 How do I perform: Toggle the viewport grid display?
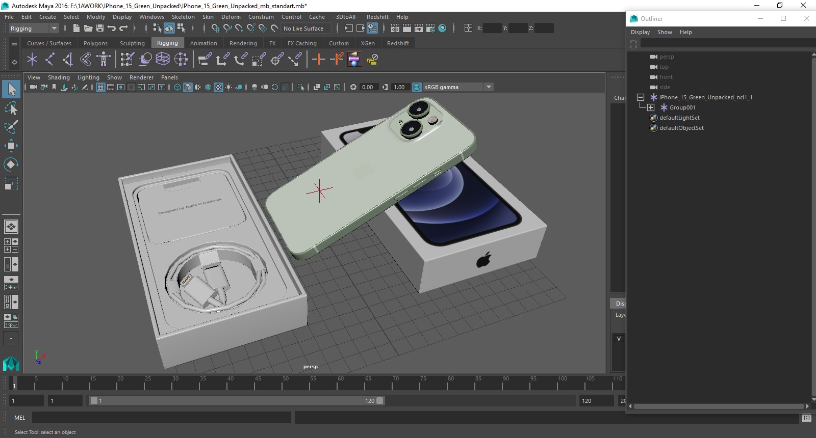pos(100,87)
